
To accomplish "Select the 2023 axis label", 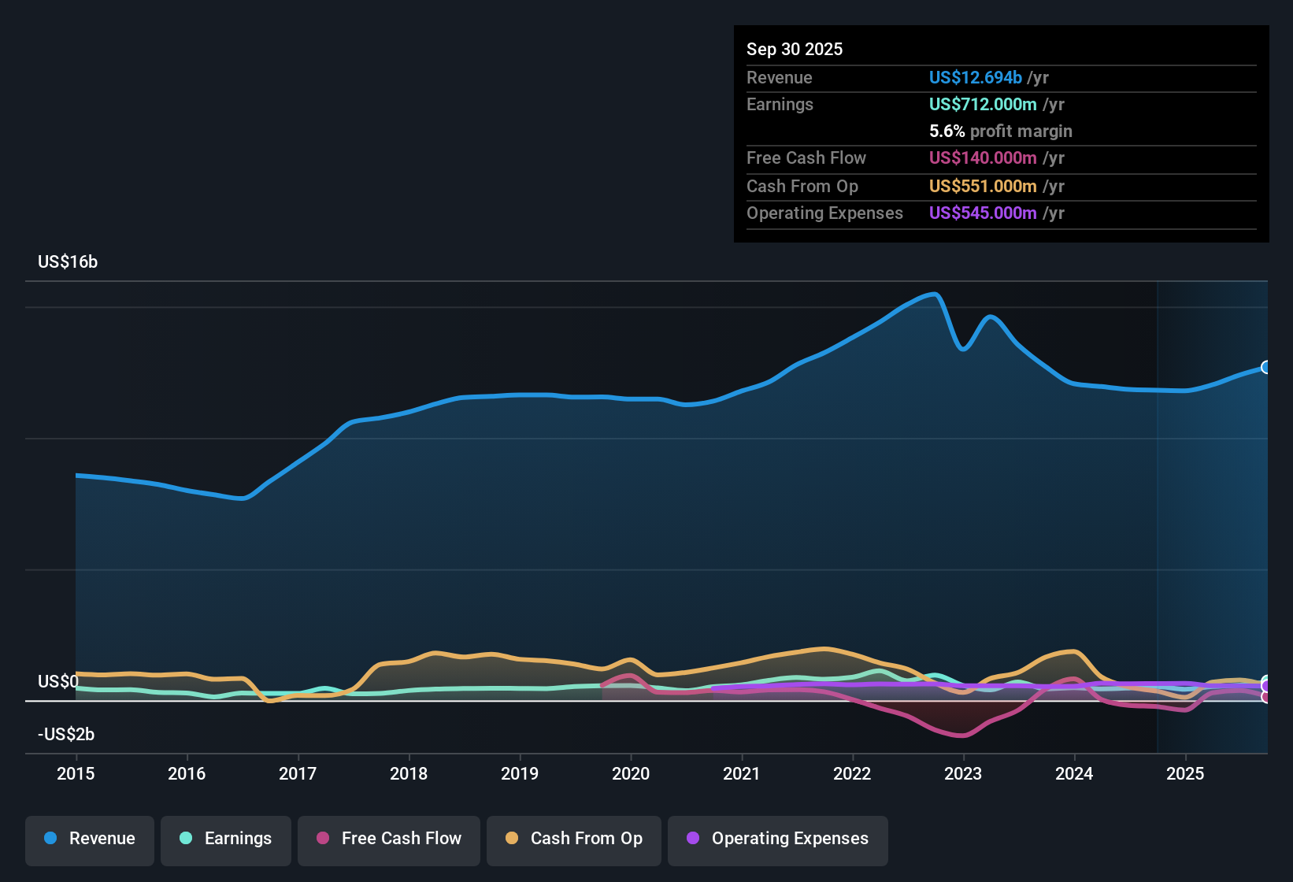I will [964, 774].
